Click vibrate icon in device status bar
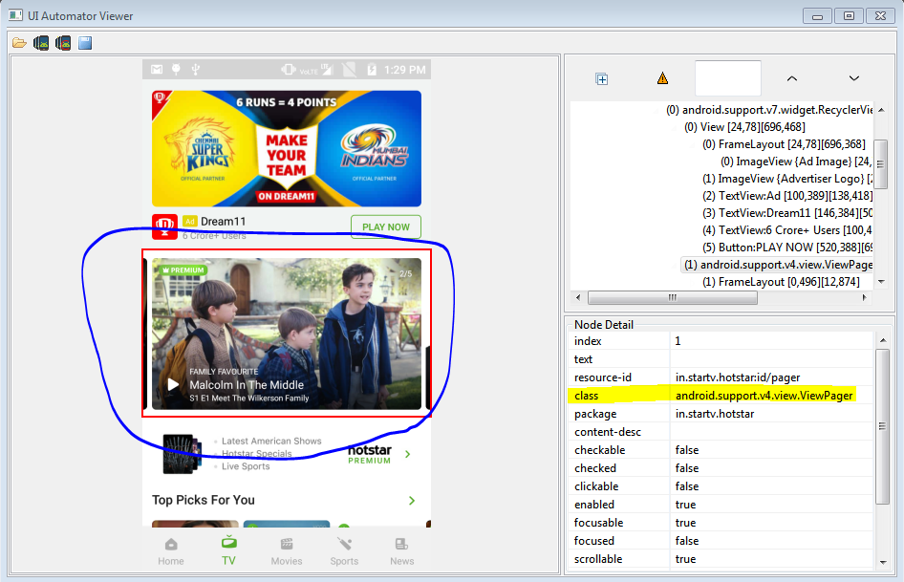 tap(289, 70)
